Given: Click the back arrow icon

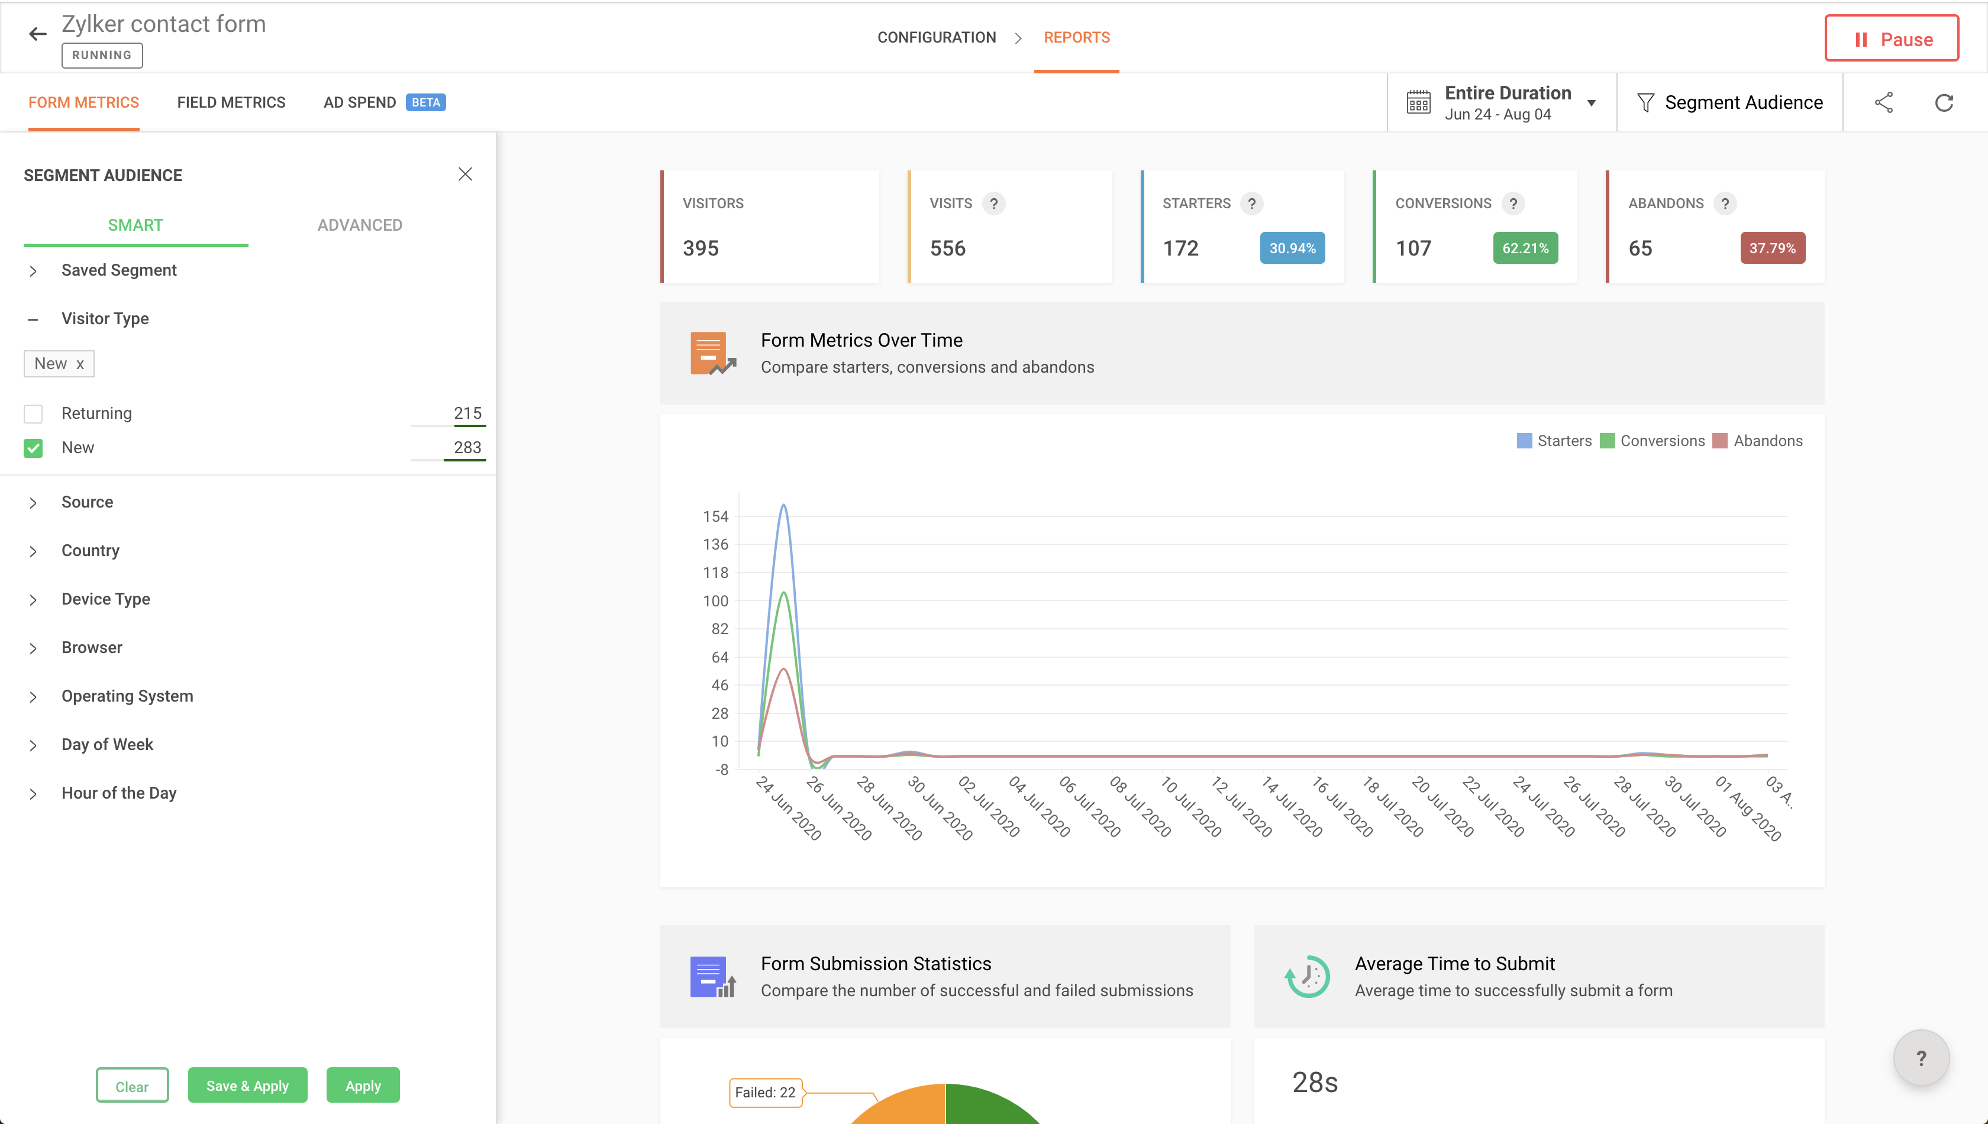Looking at the screenshot, I should coord(37,34).
